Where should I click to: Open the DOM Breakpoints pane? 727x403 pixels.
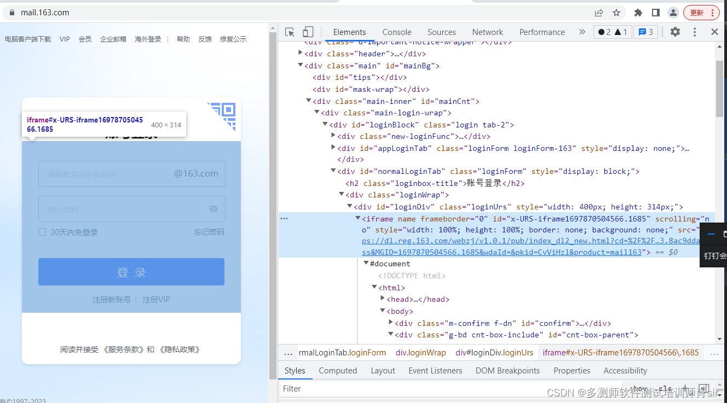click(x=507, y=370)
